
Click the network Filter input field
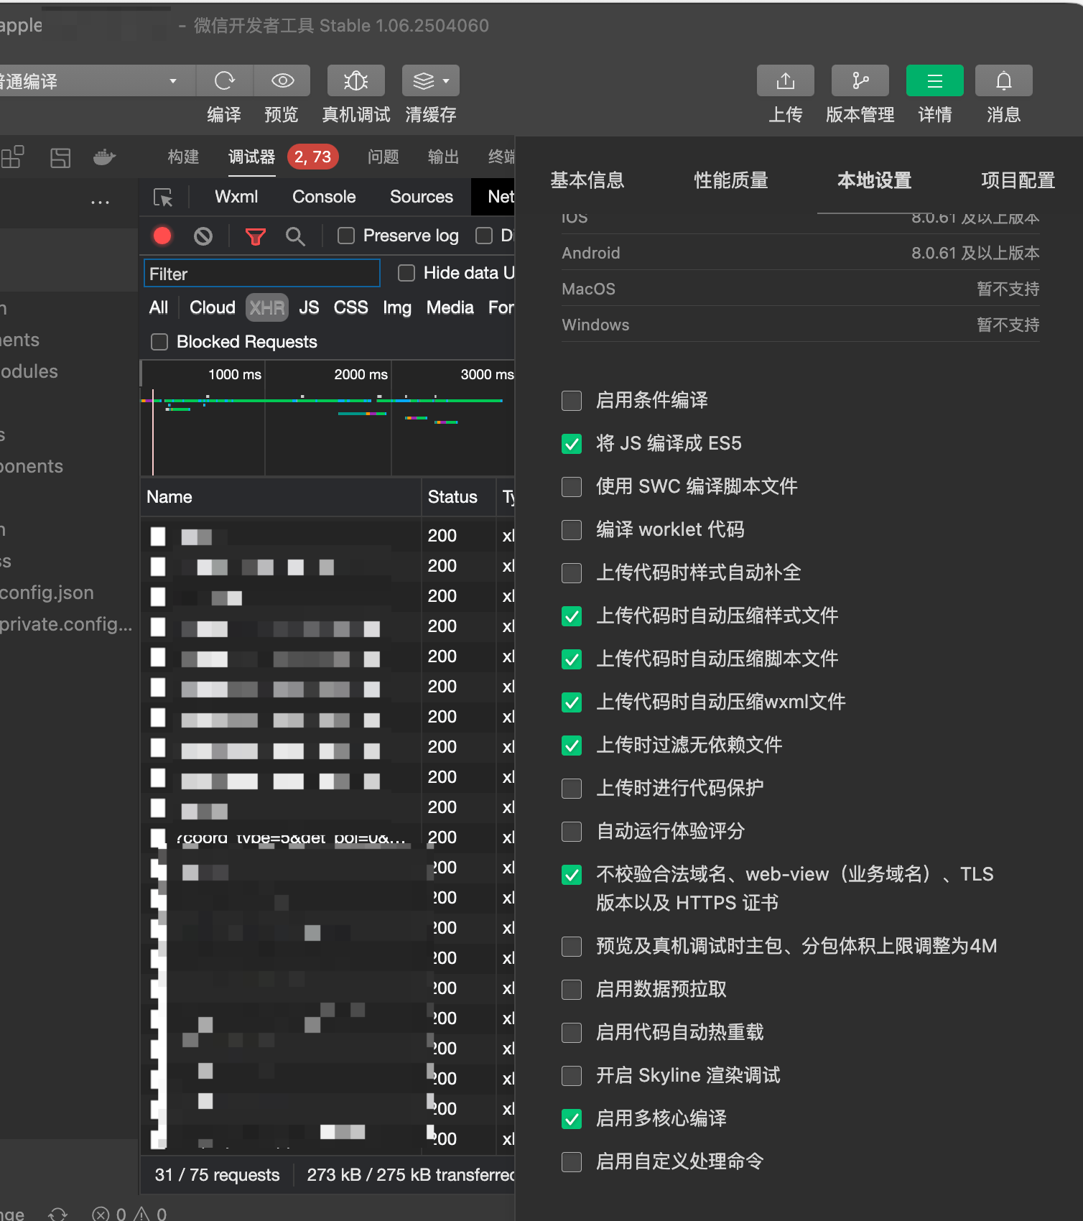pos(262,274)
